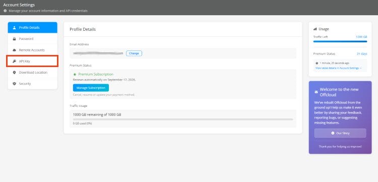The image size is (378, 182).
Task: Click the Traffic Left blue progress bar
Action: 340,41
